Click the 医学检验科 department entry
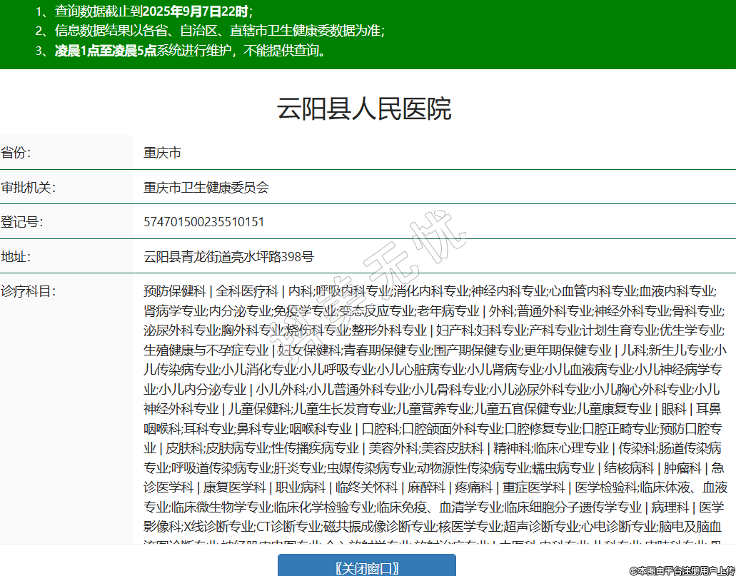 (x=605, y=487)
